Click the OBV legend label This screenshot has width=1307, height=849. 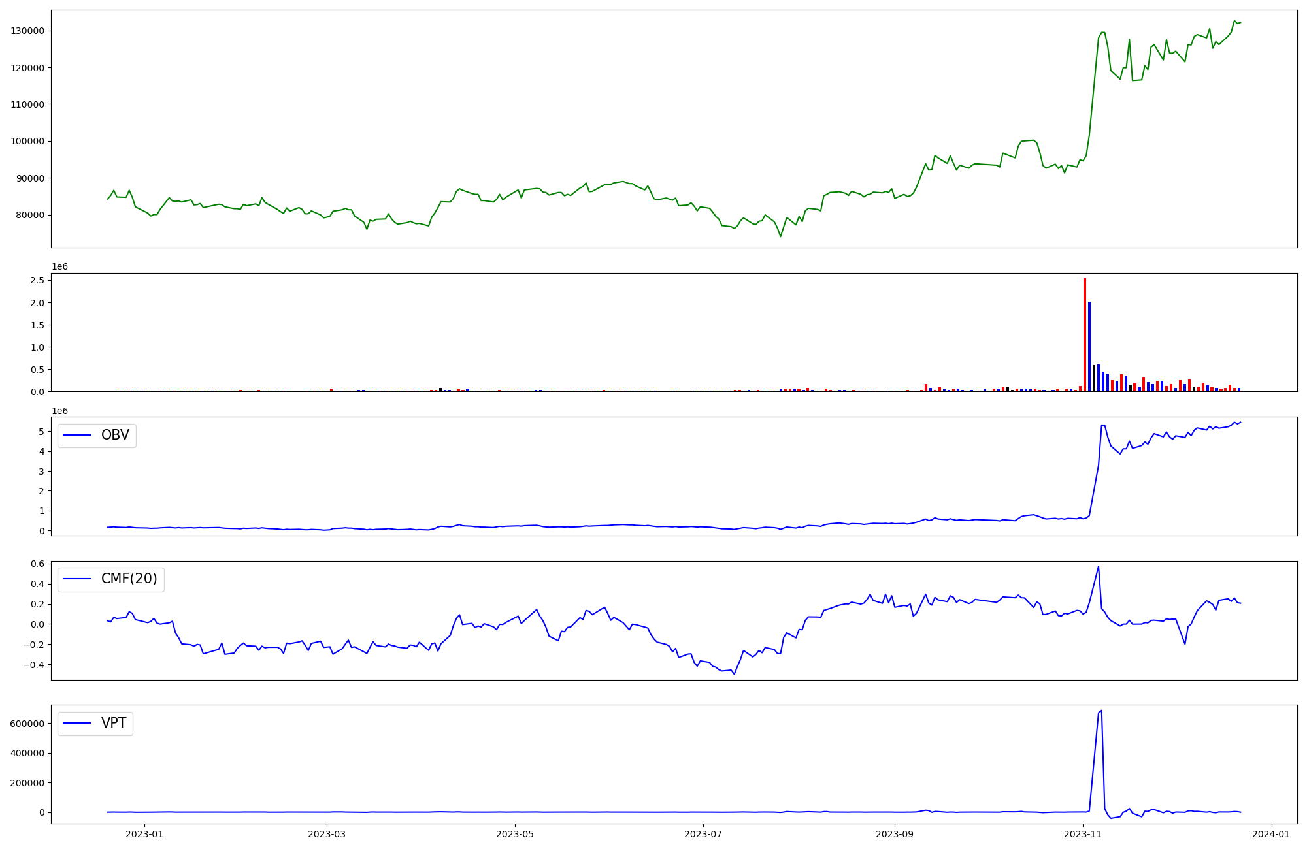[115, 435]
